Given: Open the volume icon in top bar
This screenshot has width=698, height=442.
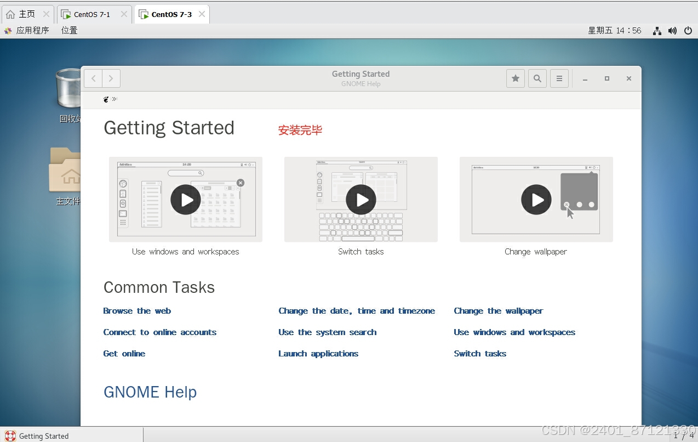Looking at the screenshot, I should click(x=672, y=31).
